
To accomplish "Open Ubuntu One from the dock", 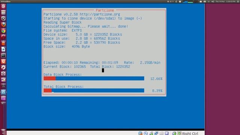I will [x=3, y=61].
